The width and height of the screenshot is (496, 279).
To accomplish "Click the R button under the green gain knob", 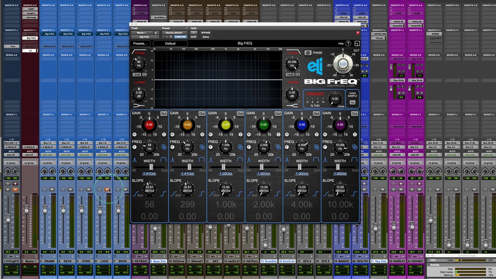I will [x=249, y=134].
